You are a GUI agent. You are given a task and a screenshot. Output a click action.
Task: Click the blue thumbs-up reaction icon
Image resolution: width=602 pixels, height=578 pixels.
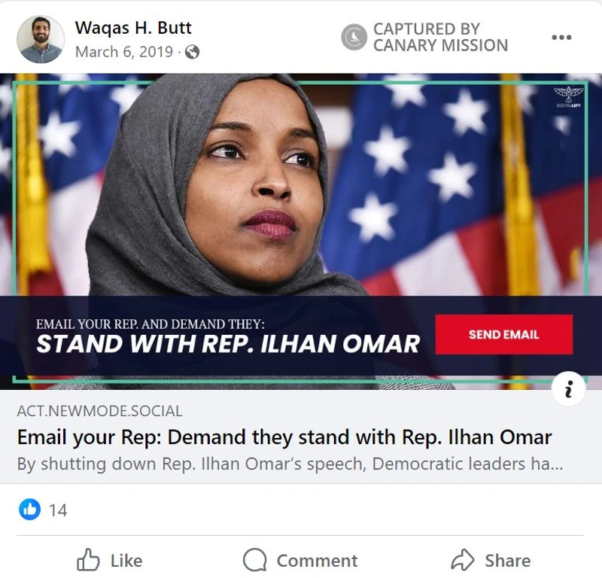(29, 510)
